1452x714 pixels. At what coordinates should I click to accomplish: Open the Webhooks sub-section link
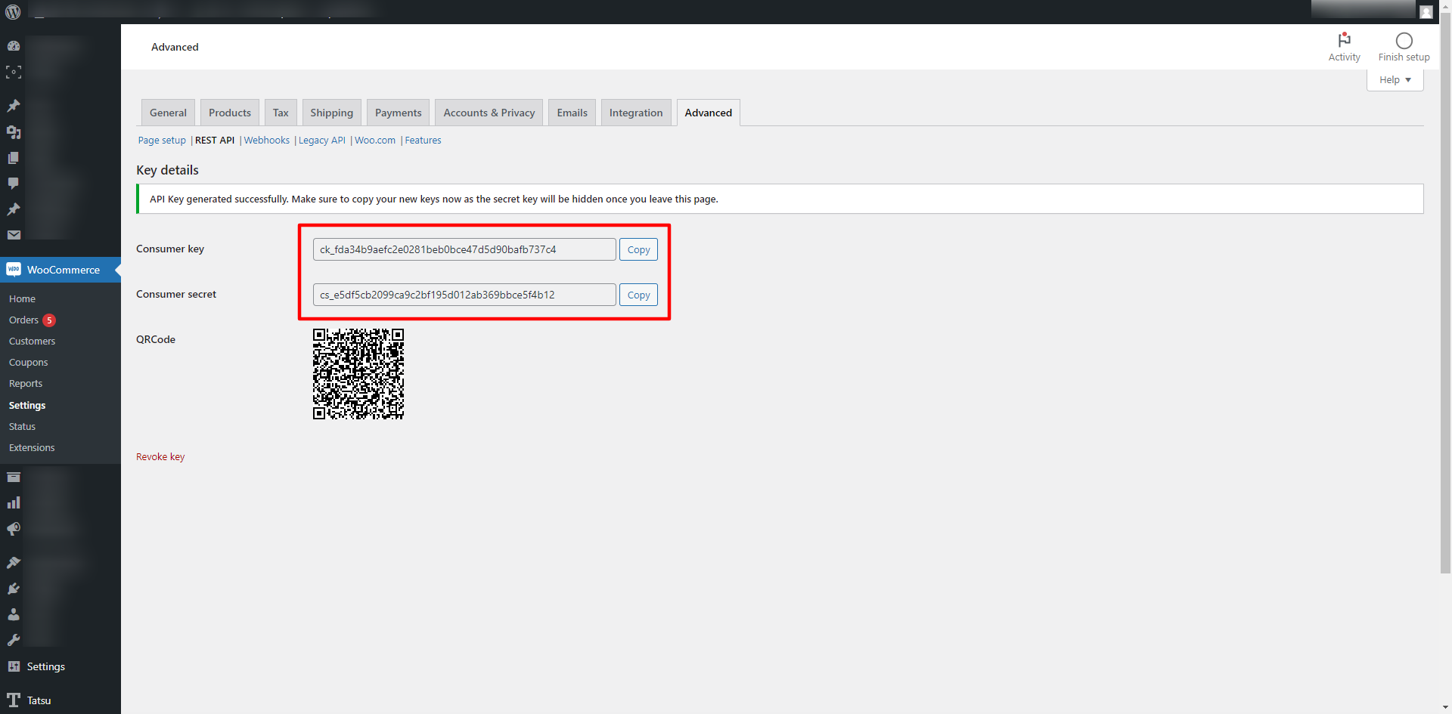click(x=266, y=141)
